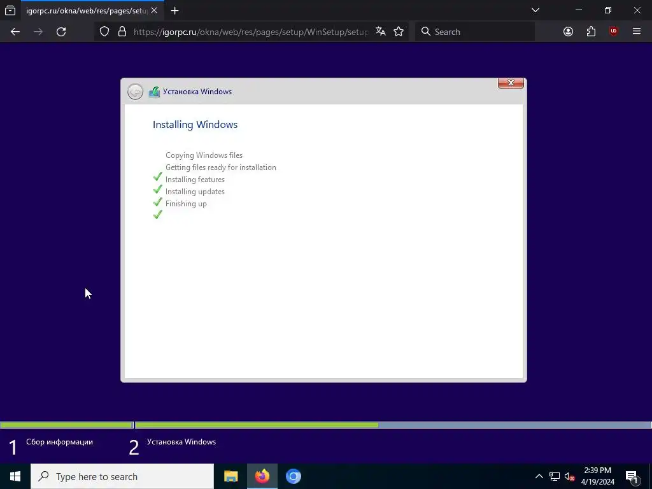This screenshot has width=652, height=489.
Task: Click 'Copying Windows files' text
Action: 204,155
